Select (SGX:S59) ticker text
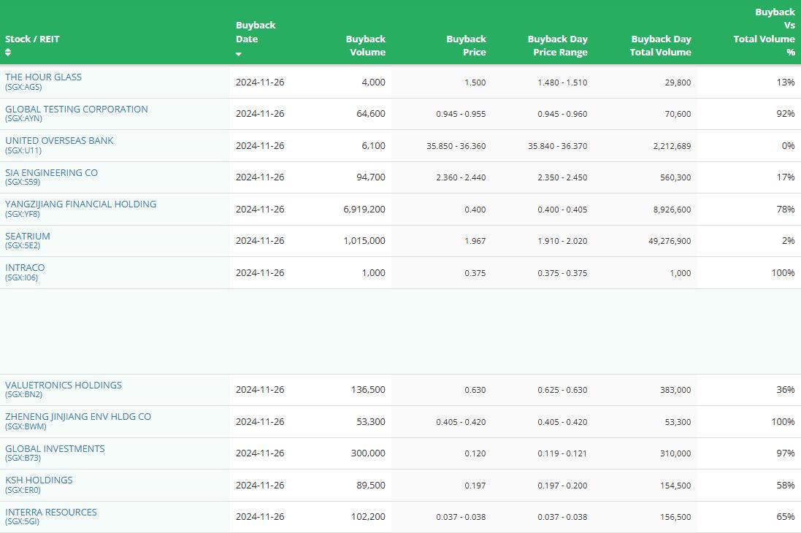 (x=23, y=182)
